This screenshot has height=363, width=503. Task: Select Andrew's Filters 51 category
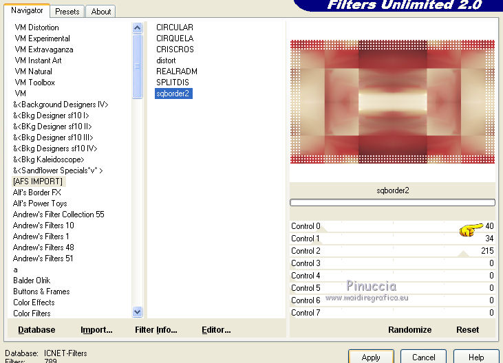point(43,258)
